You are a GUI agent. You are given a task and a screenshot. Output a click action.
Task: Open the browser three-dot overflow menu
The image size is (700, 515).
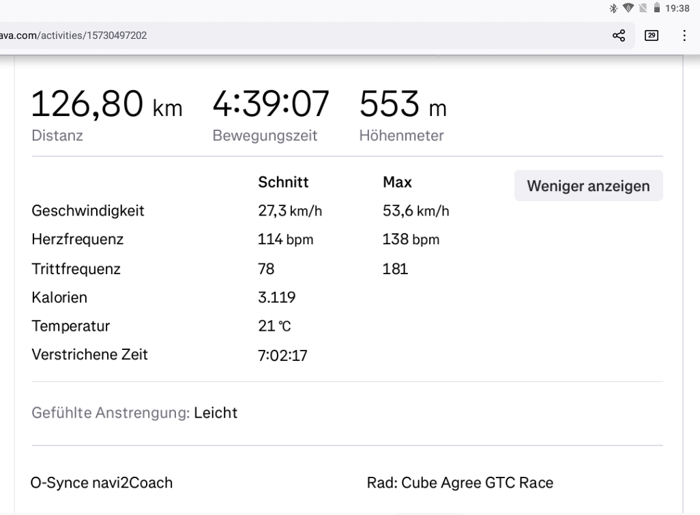click(684, 35)
